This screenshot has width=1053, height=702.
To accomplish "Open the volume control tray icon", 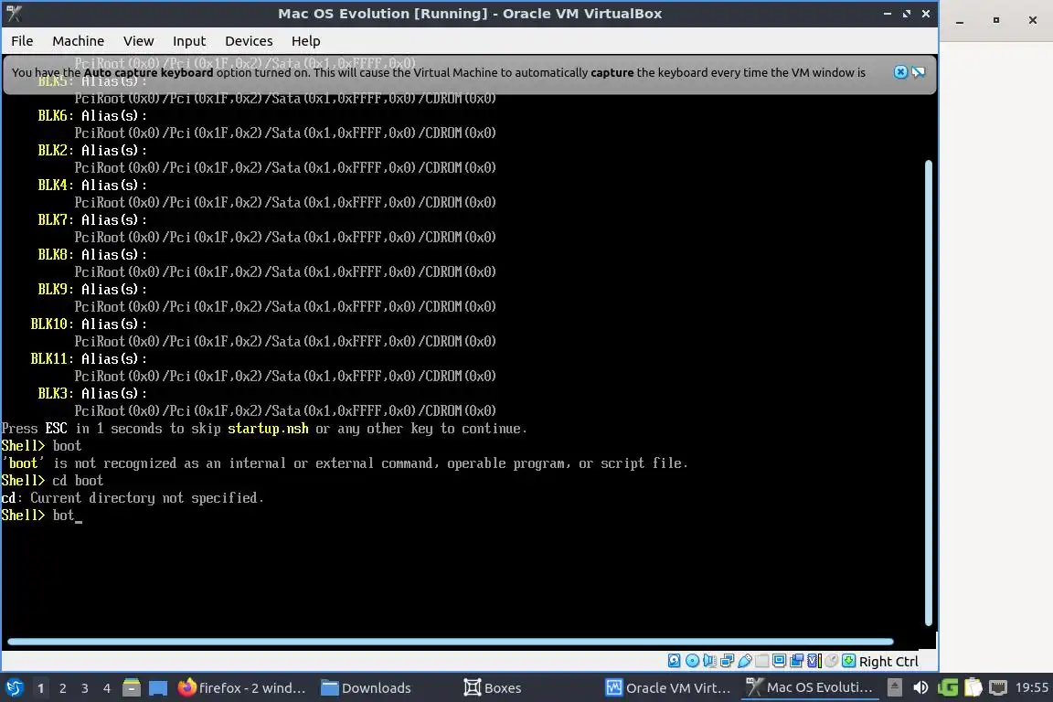I will (x=920, y=687).
